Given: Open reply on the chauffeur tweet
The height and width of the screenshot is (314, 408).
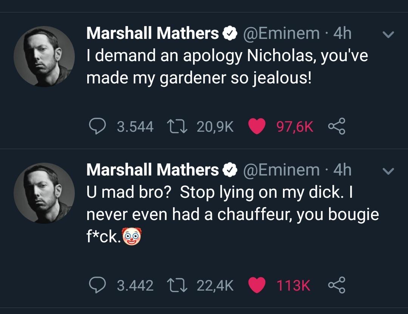Looking at the screenshot, I should pos(98,285).
